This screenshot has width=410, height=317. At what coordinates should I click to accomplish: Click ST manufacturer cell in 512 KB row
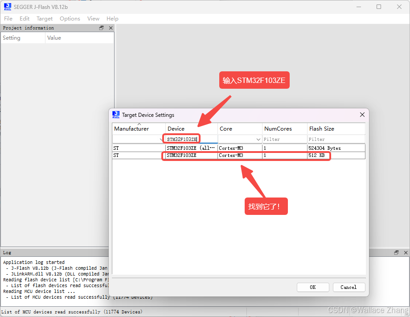pos(139,155)
